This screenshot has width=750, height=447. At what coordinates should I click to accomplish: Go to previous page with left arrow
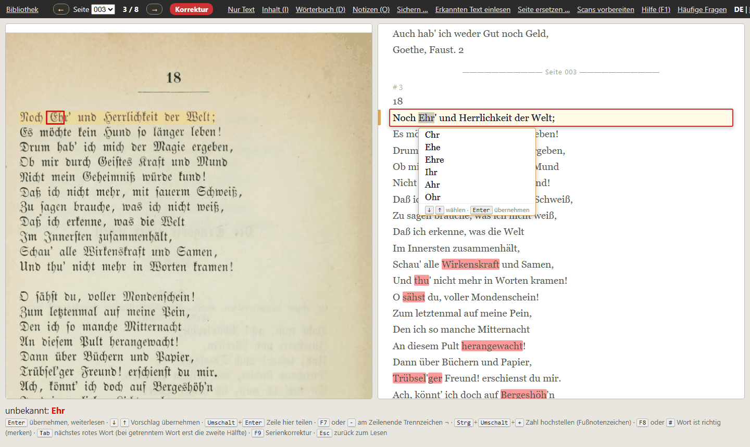coord(61,9)
